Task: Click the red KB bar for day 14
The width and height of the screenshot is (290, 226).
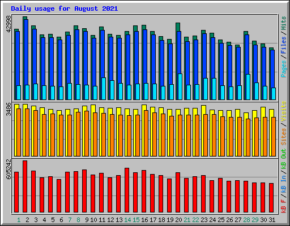Action: click(x=127, y=190)
